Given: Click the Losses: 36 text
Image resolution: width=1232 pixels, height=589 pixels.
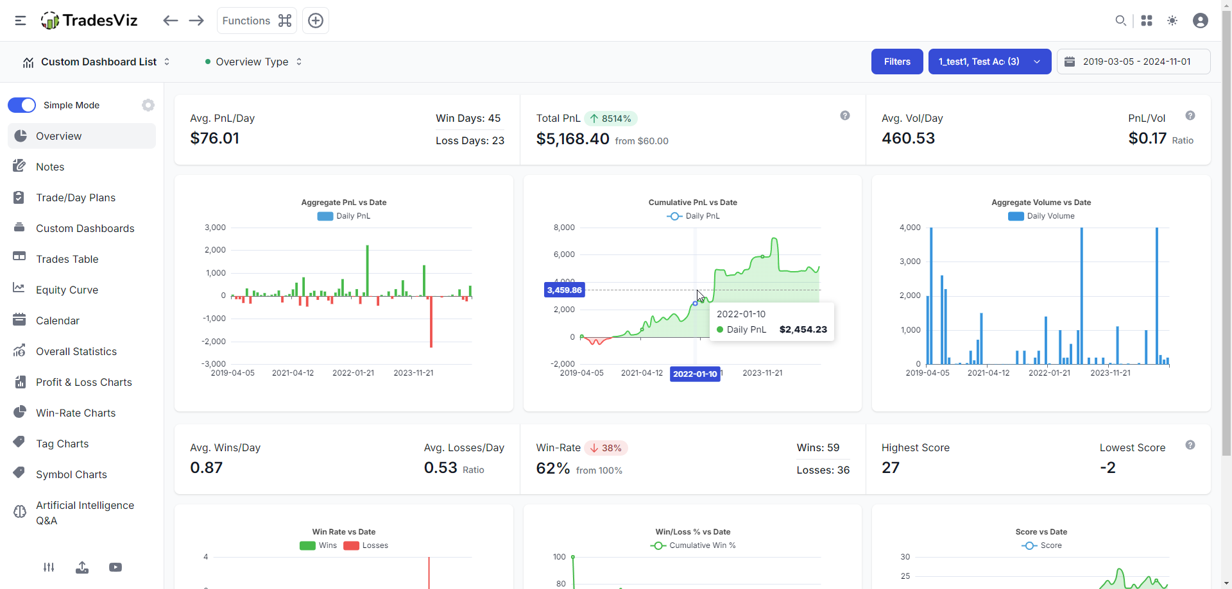Looking at the screenshot, I should (x=823, y=470).
